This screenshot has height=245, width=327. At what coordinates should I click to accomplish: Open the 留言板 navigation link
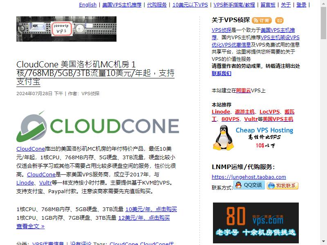point(268,4)
